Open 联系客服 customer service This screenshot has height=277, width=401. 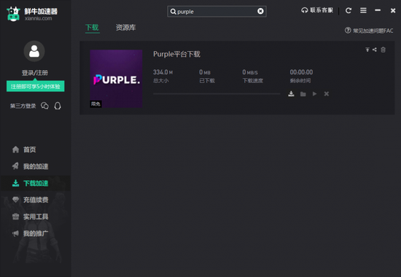317,10
